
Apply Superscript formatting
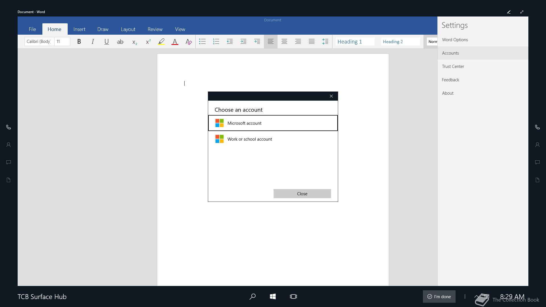point(148,42)
